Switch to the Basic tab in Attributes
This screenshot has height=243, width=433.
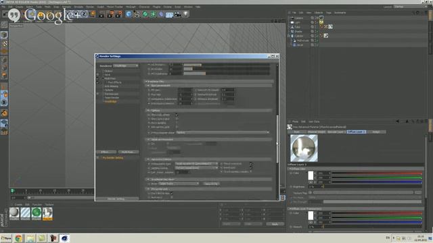(x=296, y=132)
